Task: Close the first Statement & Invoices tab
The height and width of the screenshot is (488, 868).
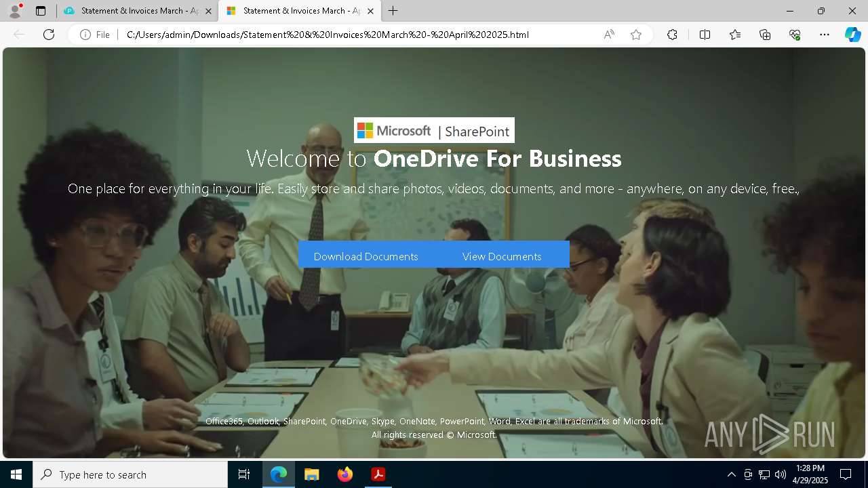Action: click(x=209, y=11)
